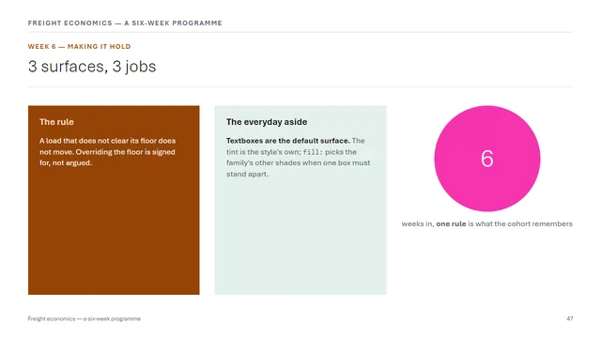601x338 pixels.
Task: Click the 'fill:' code text
Action: coord(313,152)
